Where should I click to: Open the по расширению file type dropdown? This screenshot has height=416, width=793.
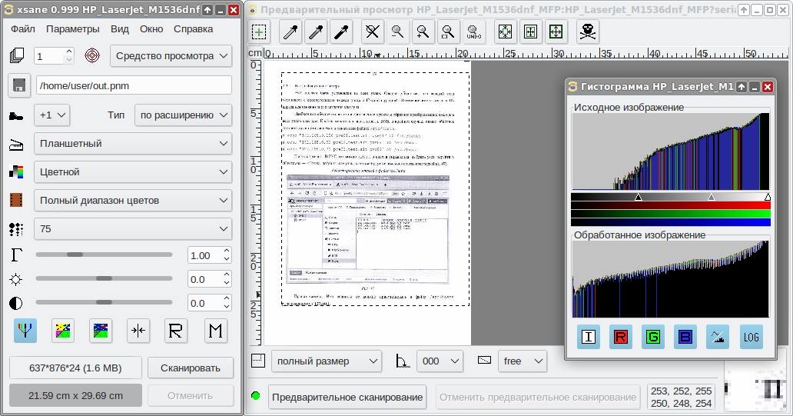183,115
